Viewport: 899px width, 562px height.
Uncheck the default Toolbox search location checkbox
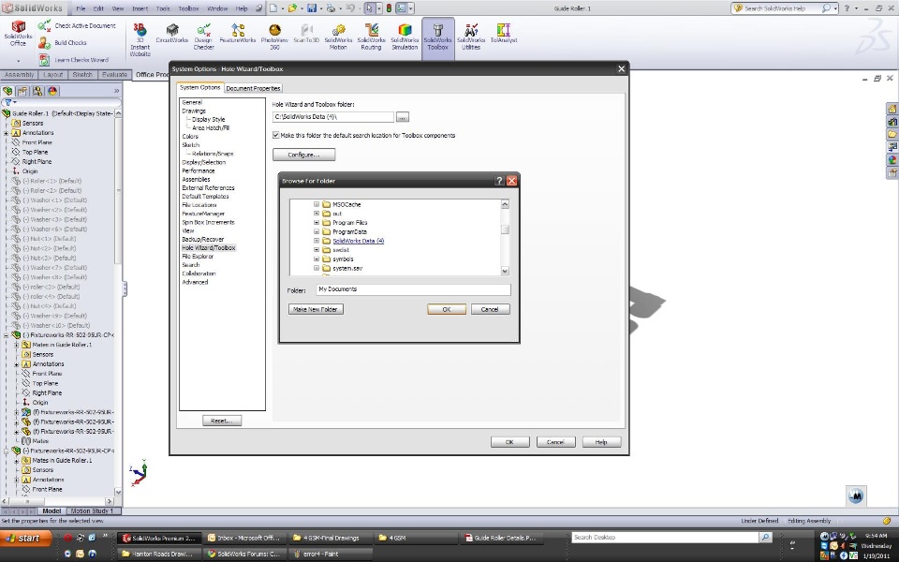click(275, 135)
